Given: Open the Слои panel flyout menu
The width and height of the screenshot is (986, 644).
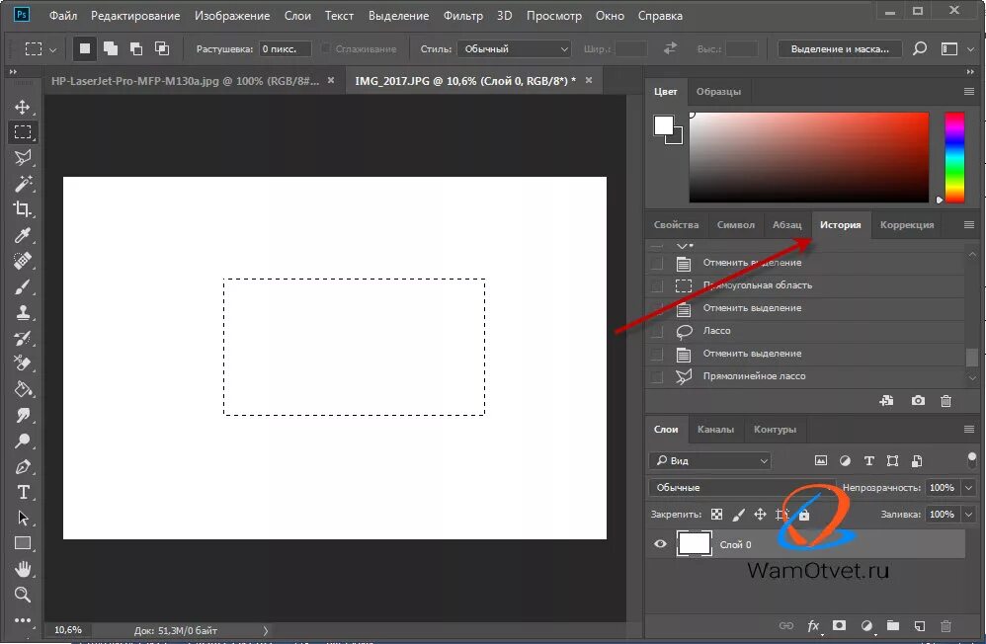Looking at the screenshot, I should point(969,430).
